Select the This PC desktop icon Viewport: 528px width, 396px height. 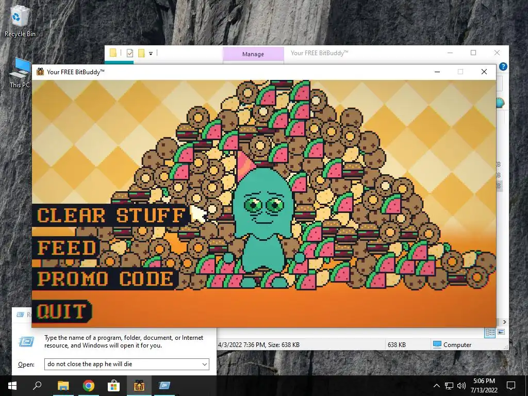[20, 73]
